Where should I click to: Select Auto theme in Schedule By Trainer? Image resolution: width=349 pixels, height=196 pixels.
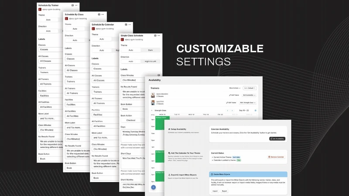point(48,20)
